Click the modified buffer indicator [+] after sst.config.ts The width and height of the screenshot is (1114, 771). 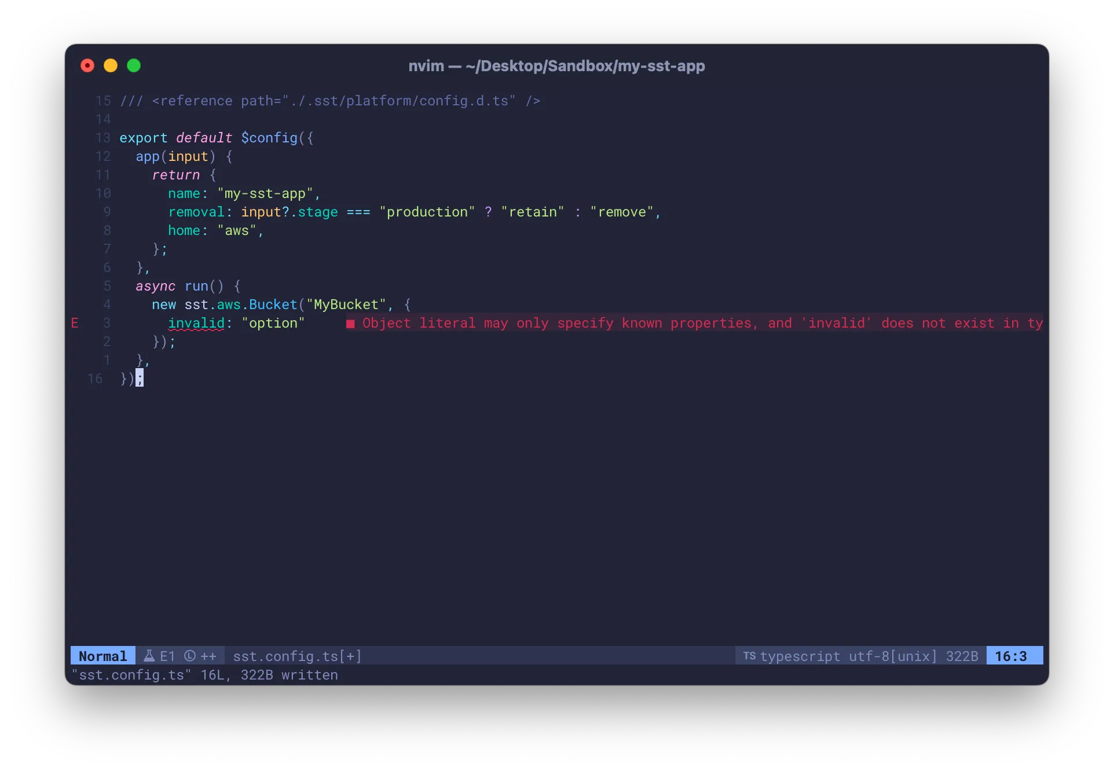tap(350, 656)
